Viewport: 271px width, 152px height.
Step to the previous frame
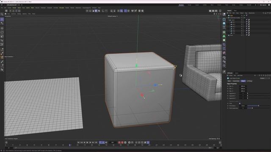[x=84, y=143]
